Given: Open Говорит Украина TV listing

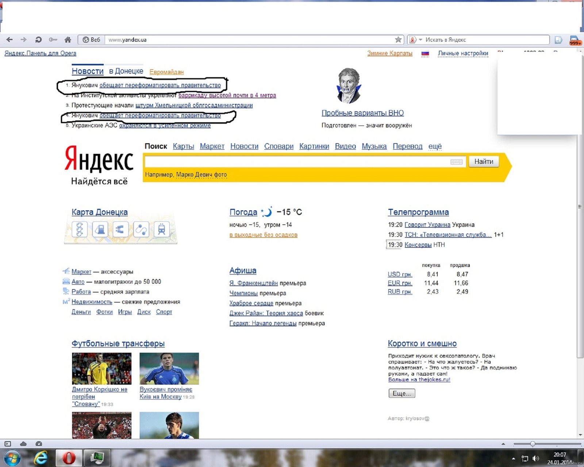Looking at the screenshot, I should 427,225.
